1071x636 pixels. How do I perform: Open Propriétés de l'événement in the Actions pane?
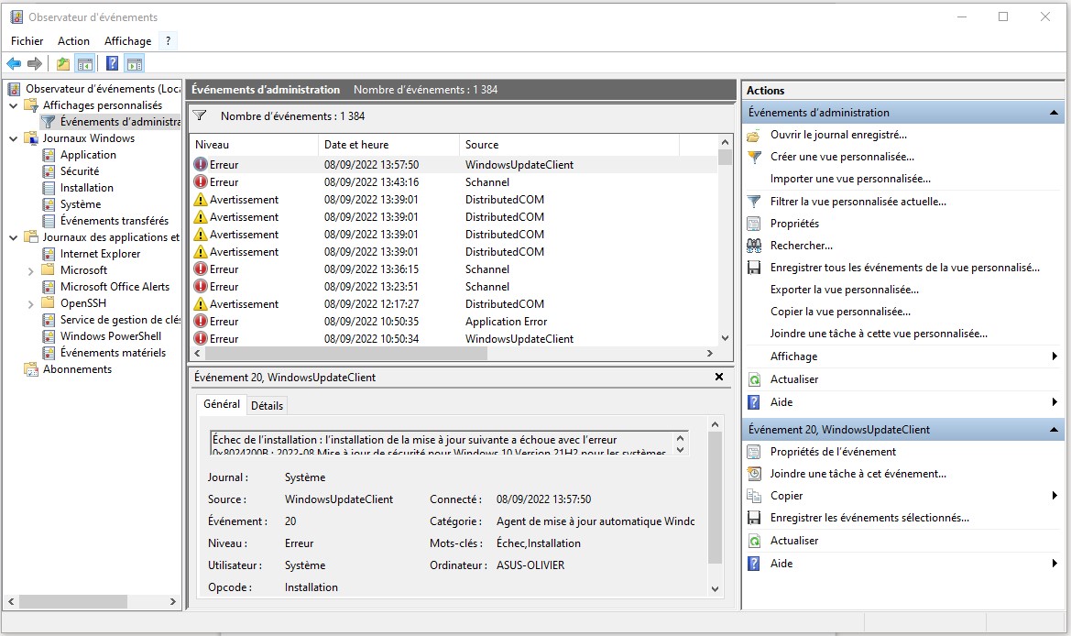(833, 452)
